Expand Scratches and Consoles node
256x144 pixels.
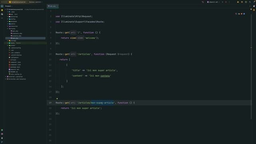click(6, 79)
